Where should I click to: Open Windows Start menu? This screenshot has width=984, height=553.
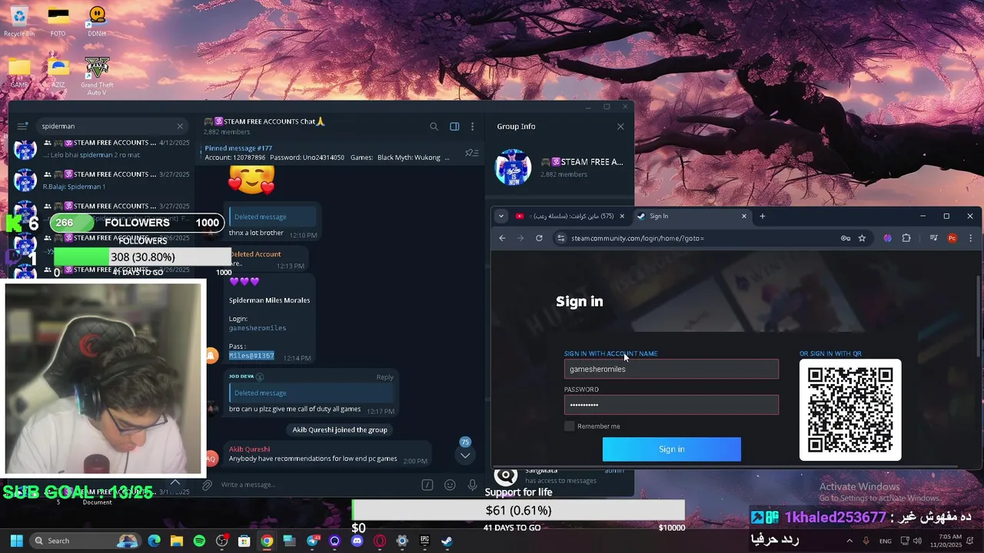[x=16, y=541]
